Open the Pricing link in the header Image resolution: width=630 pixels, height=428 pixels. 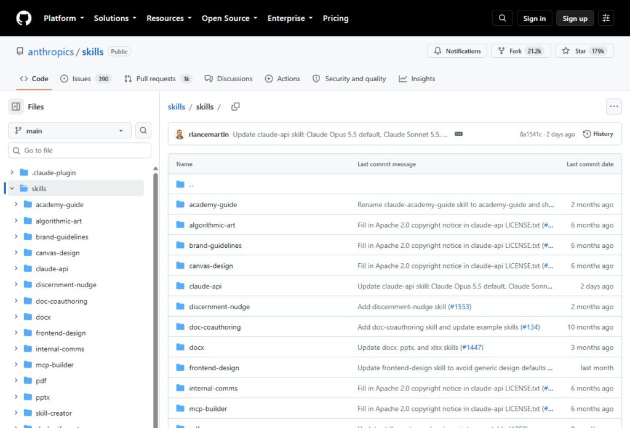coord(335,18)
